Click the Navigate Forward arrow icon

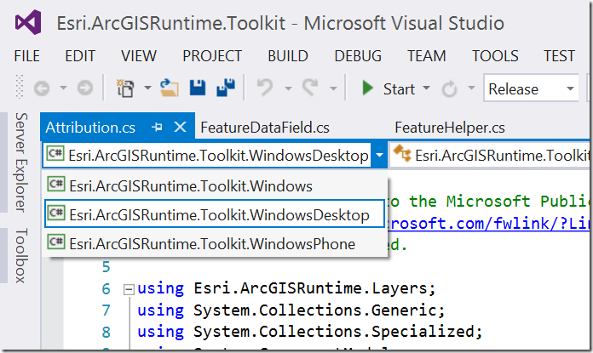point(84,88)
